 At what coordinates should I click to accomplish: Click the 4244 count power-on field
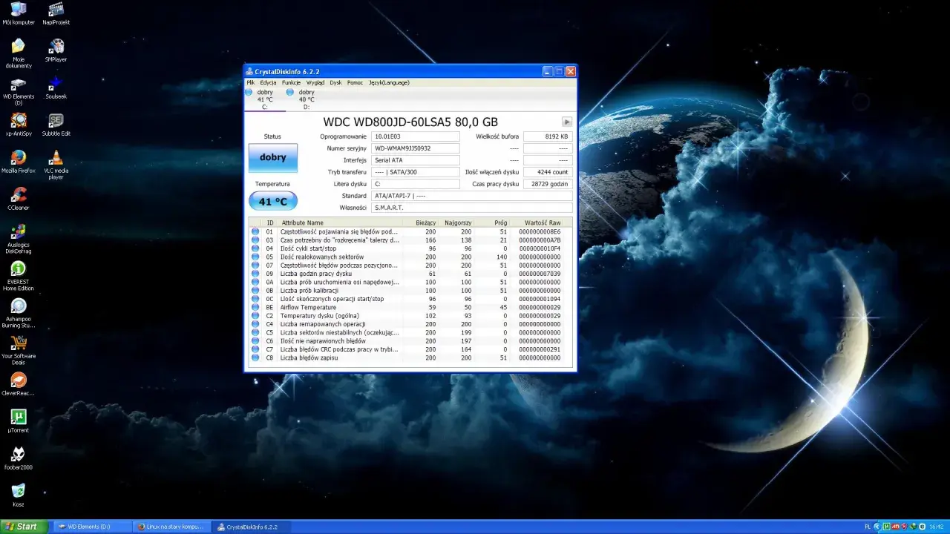pos(548,172)
